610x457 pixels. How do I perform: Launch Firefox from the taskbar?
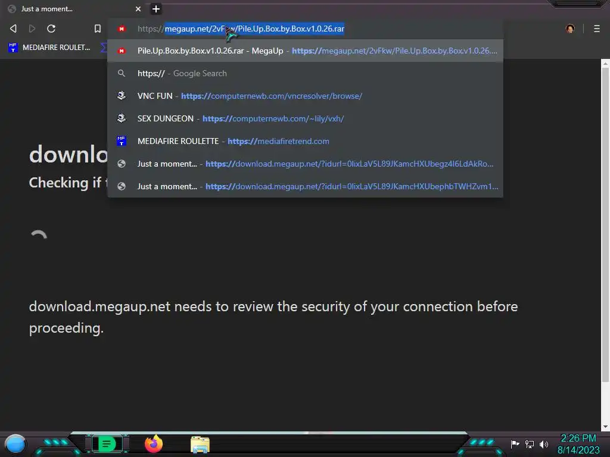[x=154, y=444]
